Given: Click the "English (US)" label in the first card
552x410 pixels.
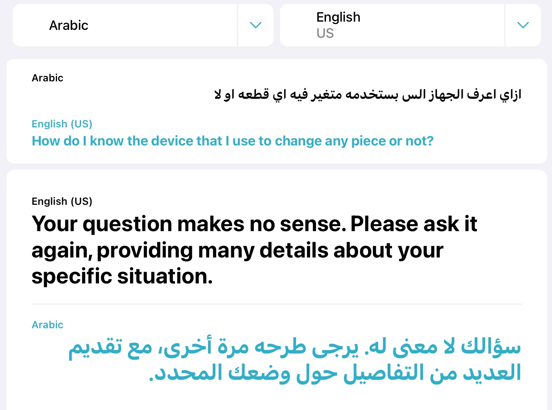Looking at the screenshot, I should (62, 124).
